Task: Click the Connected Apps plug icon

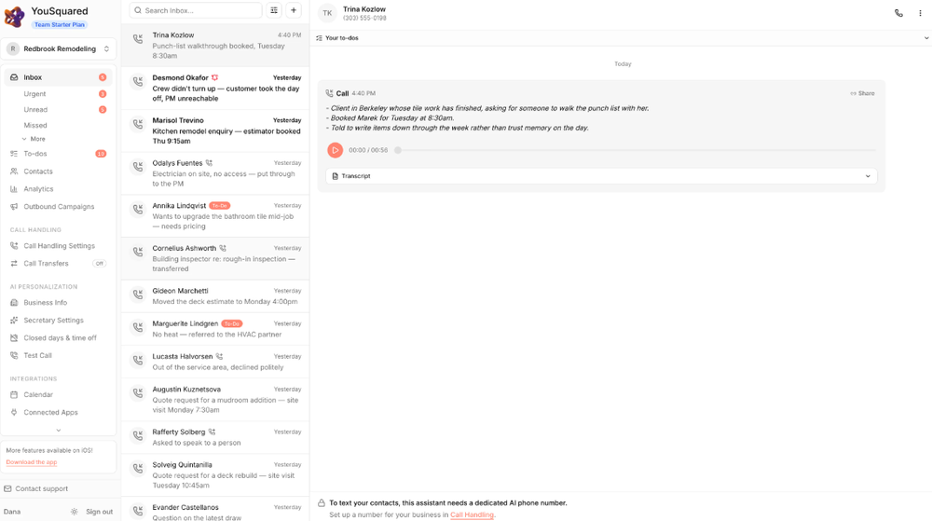Action: pos(14,412)
